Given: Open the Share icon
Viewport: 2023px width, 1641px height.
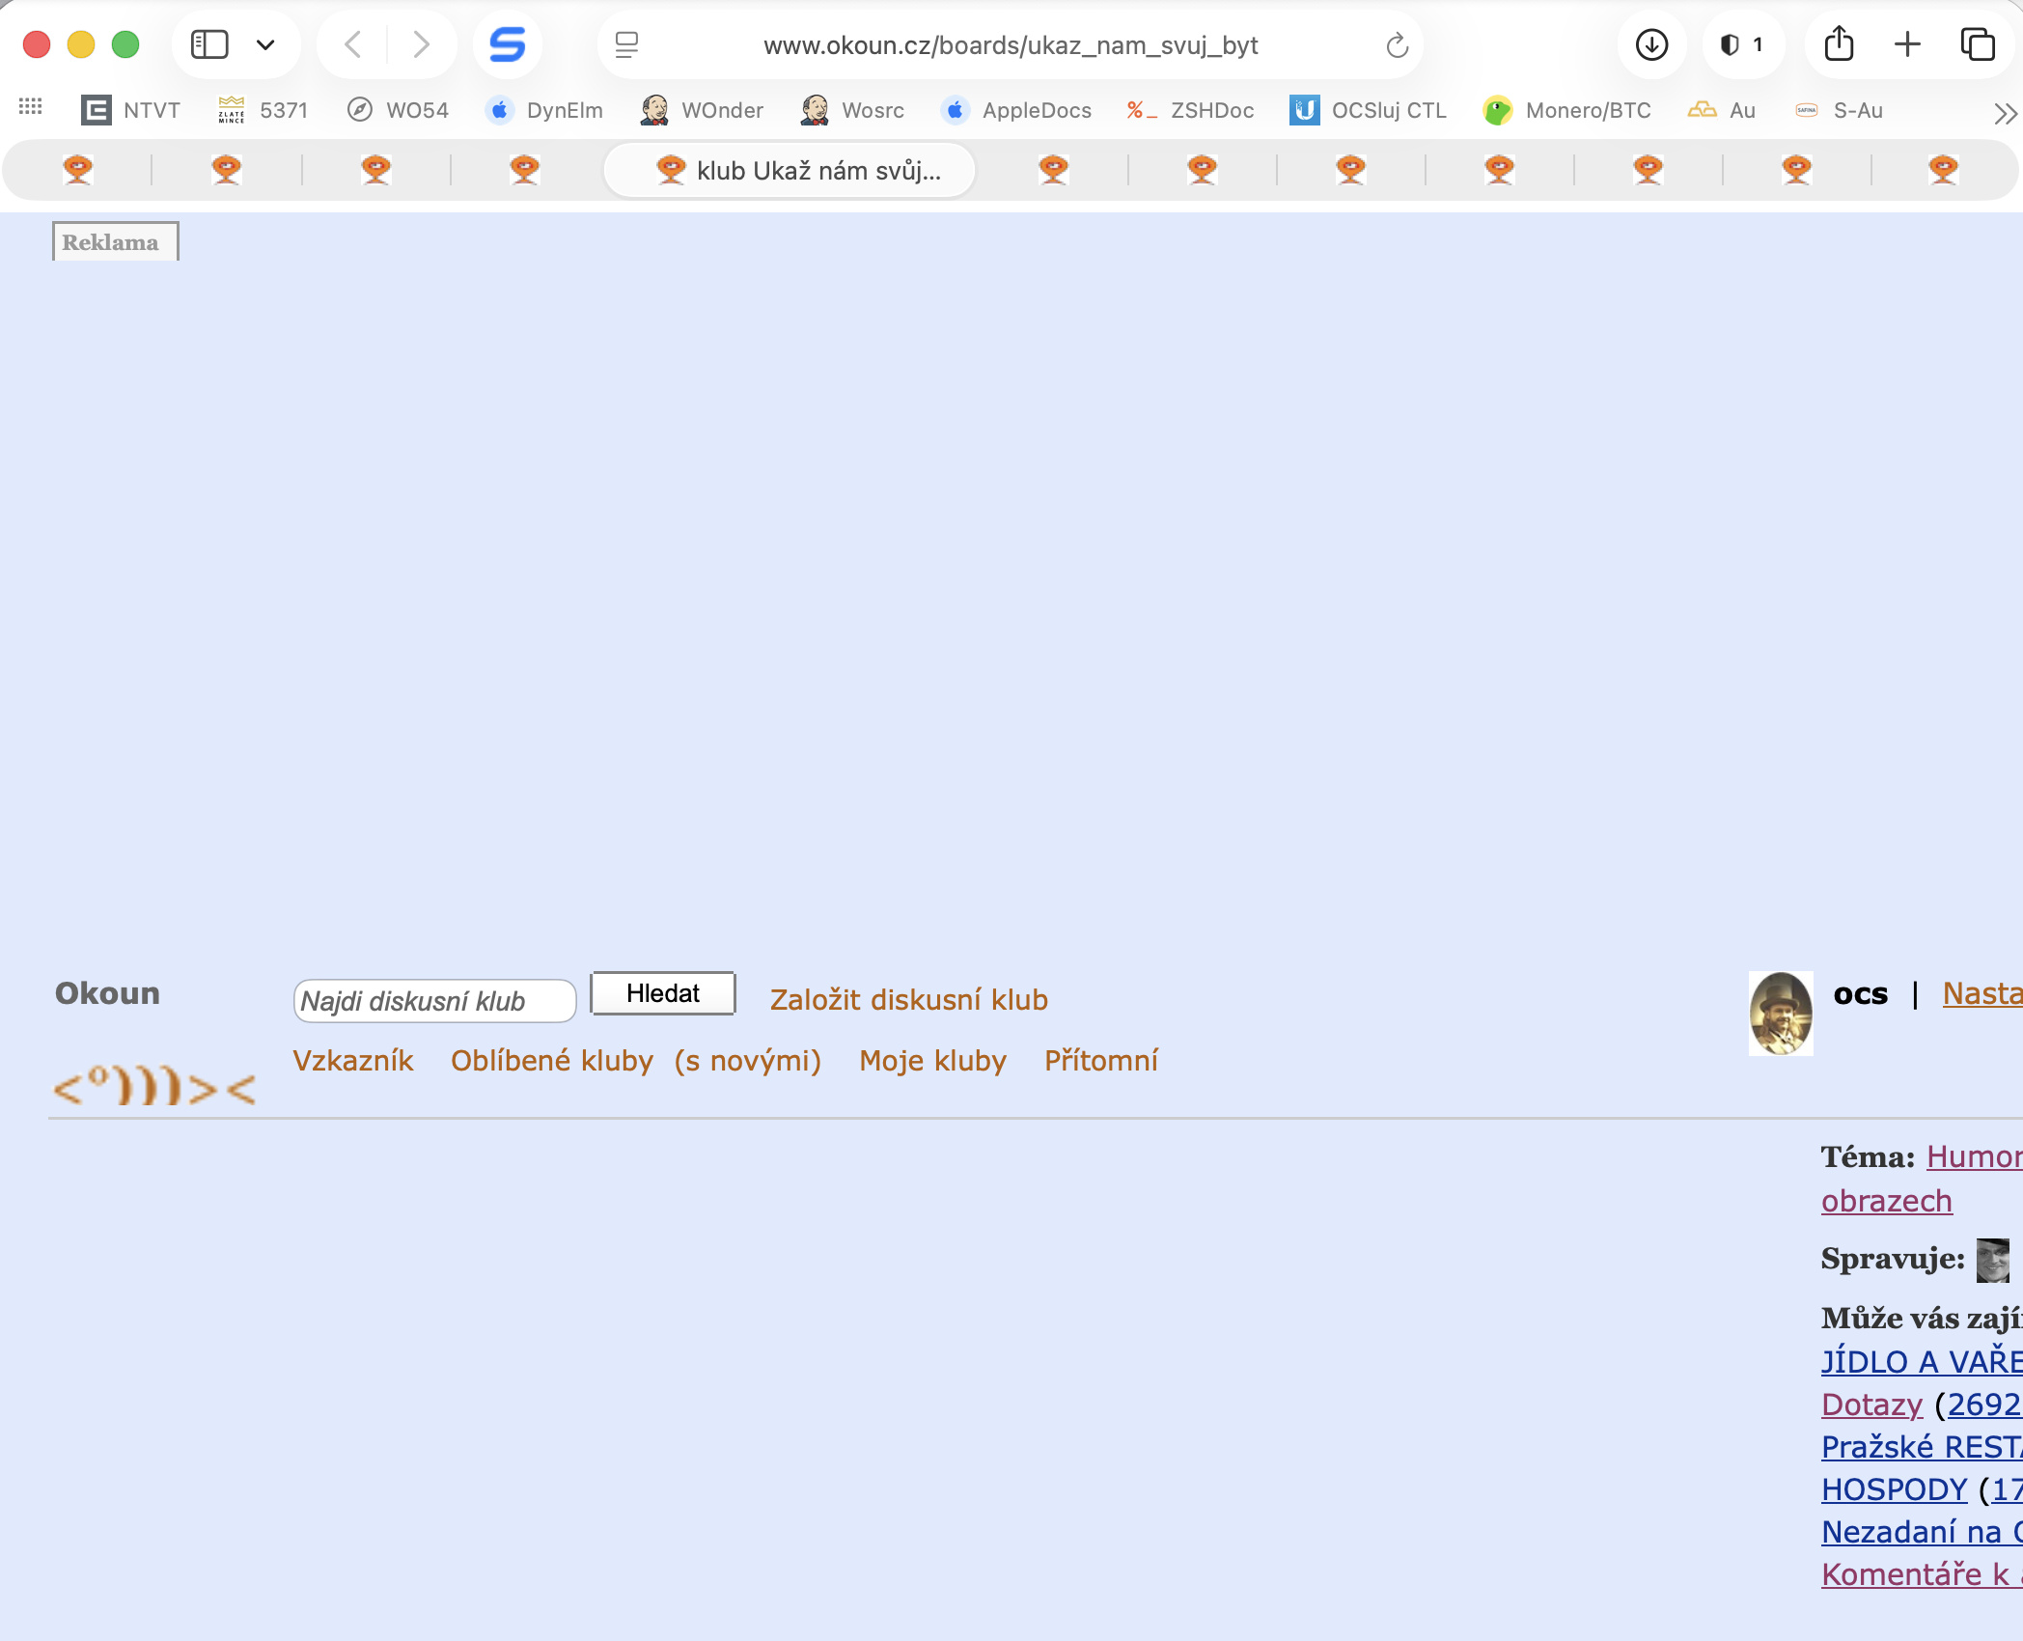Looking at the screenshot, I should click(x=1839, y=43).
